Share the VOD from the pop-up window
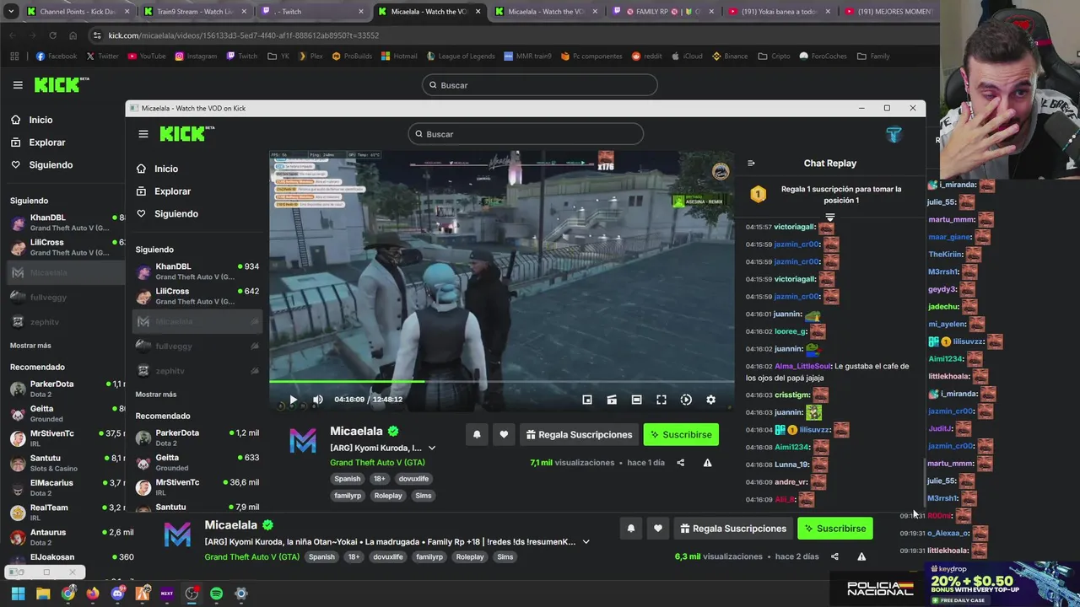 680,463
